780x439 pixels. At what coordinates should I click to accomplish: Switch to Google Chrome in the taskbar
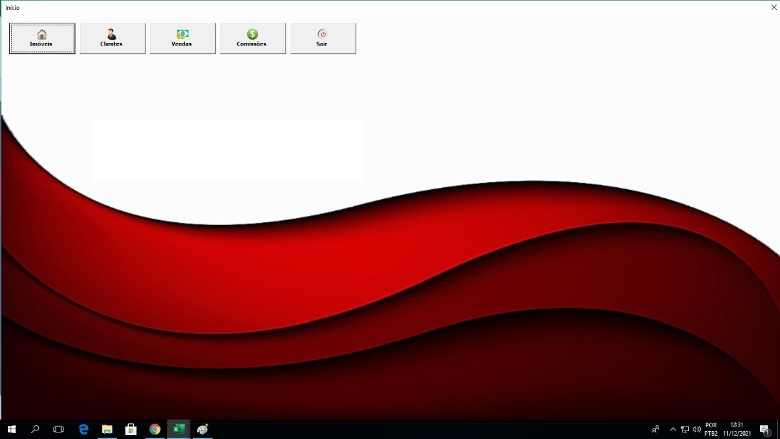pos(155,429)
